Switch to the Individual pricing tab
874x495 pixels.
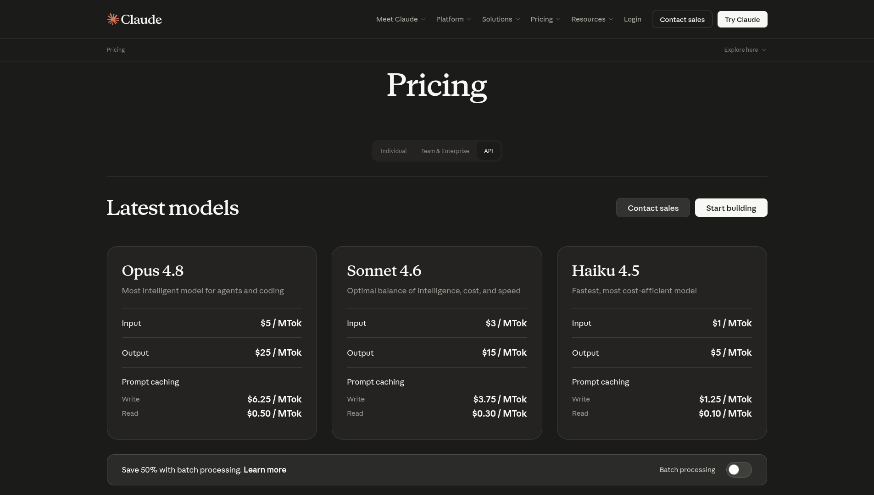click(x=394, y=151)
